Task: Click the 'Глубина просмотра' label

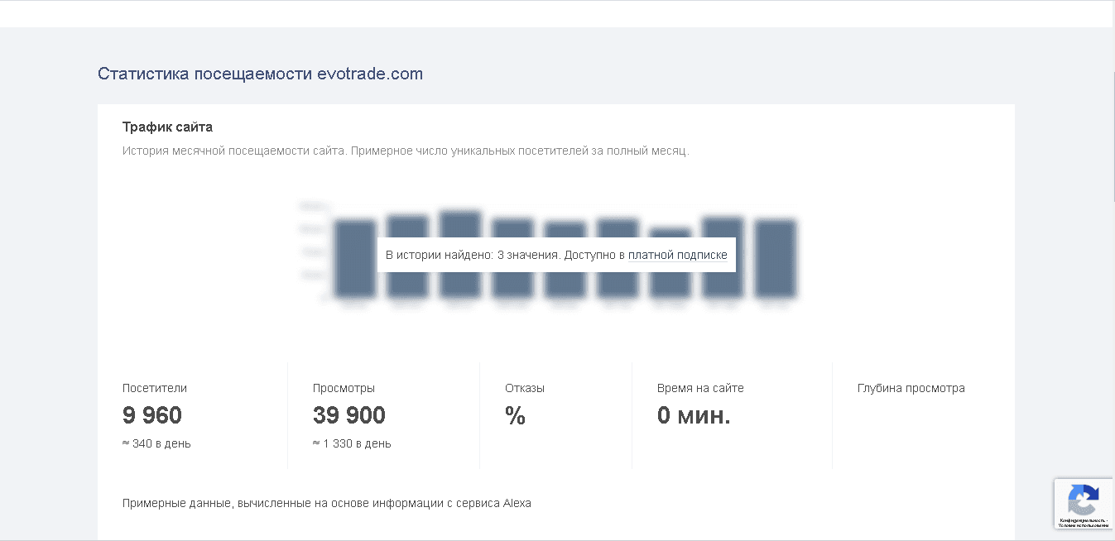Action: click(911, 388)
